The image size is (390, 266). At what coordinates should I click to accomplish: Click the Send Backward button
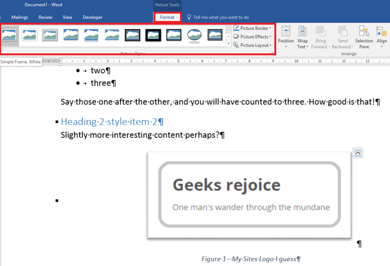(342, 37)
